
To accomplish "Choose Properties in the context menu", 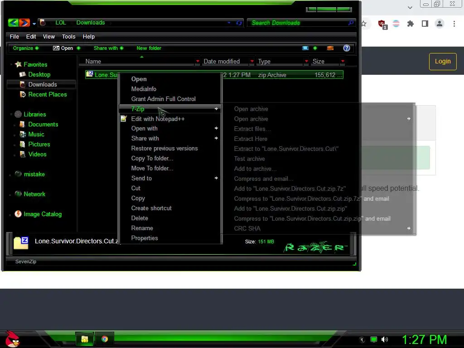I will 145,238.
